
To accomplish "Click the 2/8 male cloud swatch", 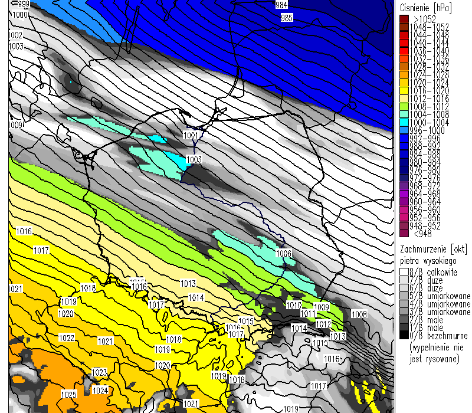I will pyautogui.click(x=404, y=319).
